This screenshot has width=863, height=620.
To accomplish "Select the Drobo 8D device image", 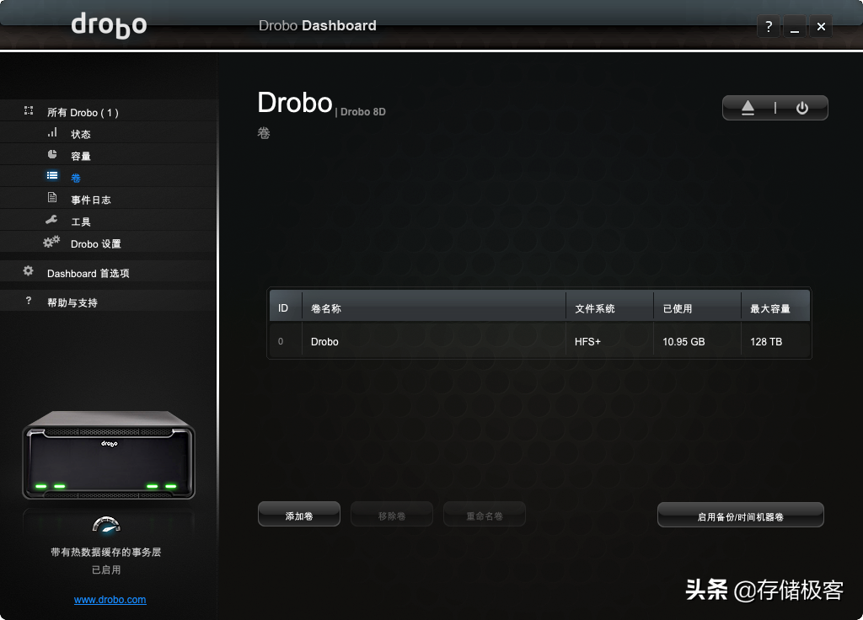I will click(x=109, y=455).
